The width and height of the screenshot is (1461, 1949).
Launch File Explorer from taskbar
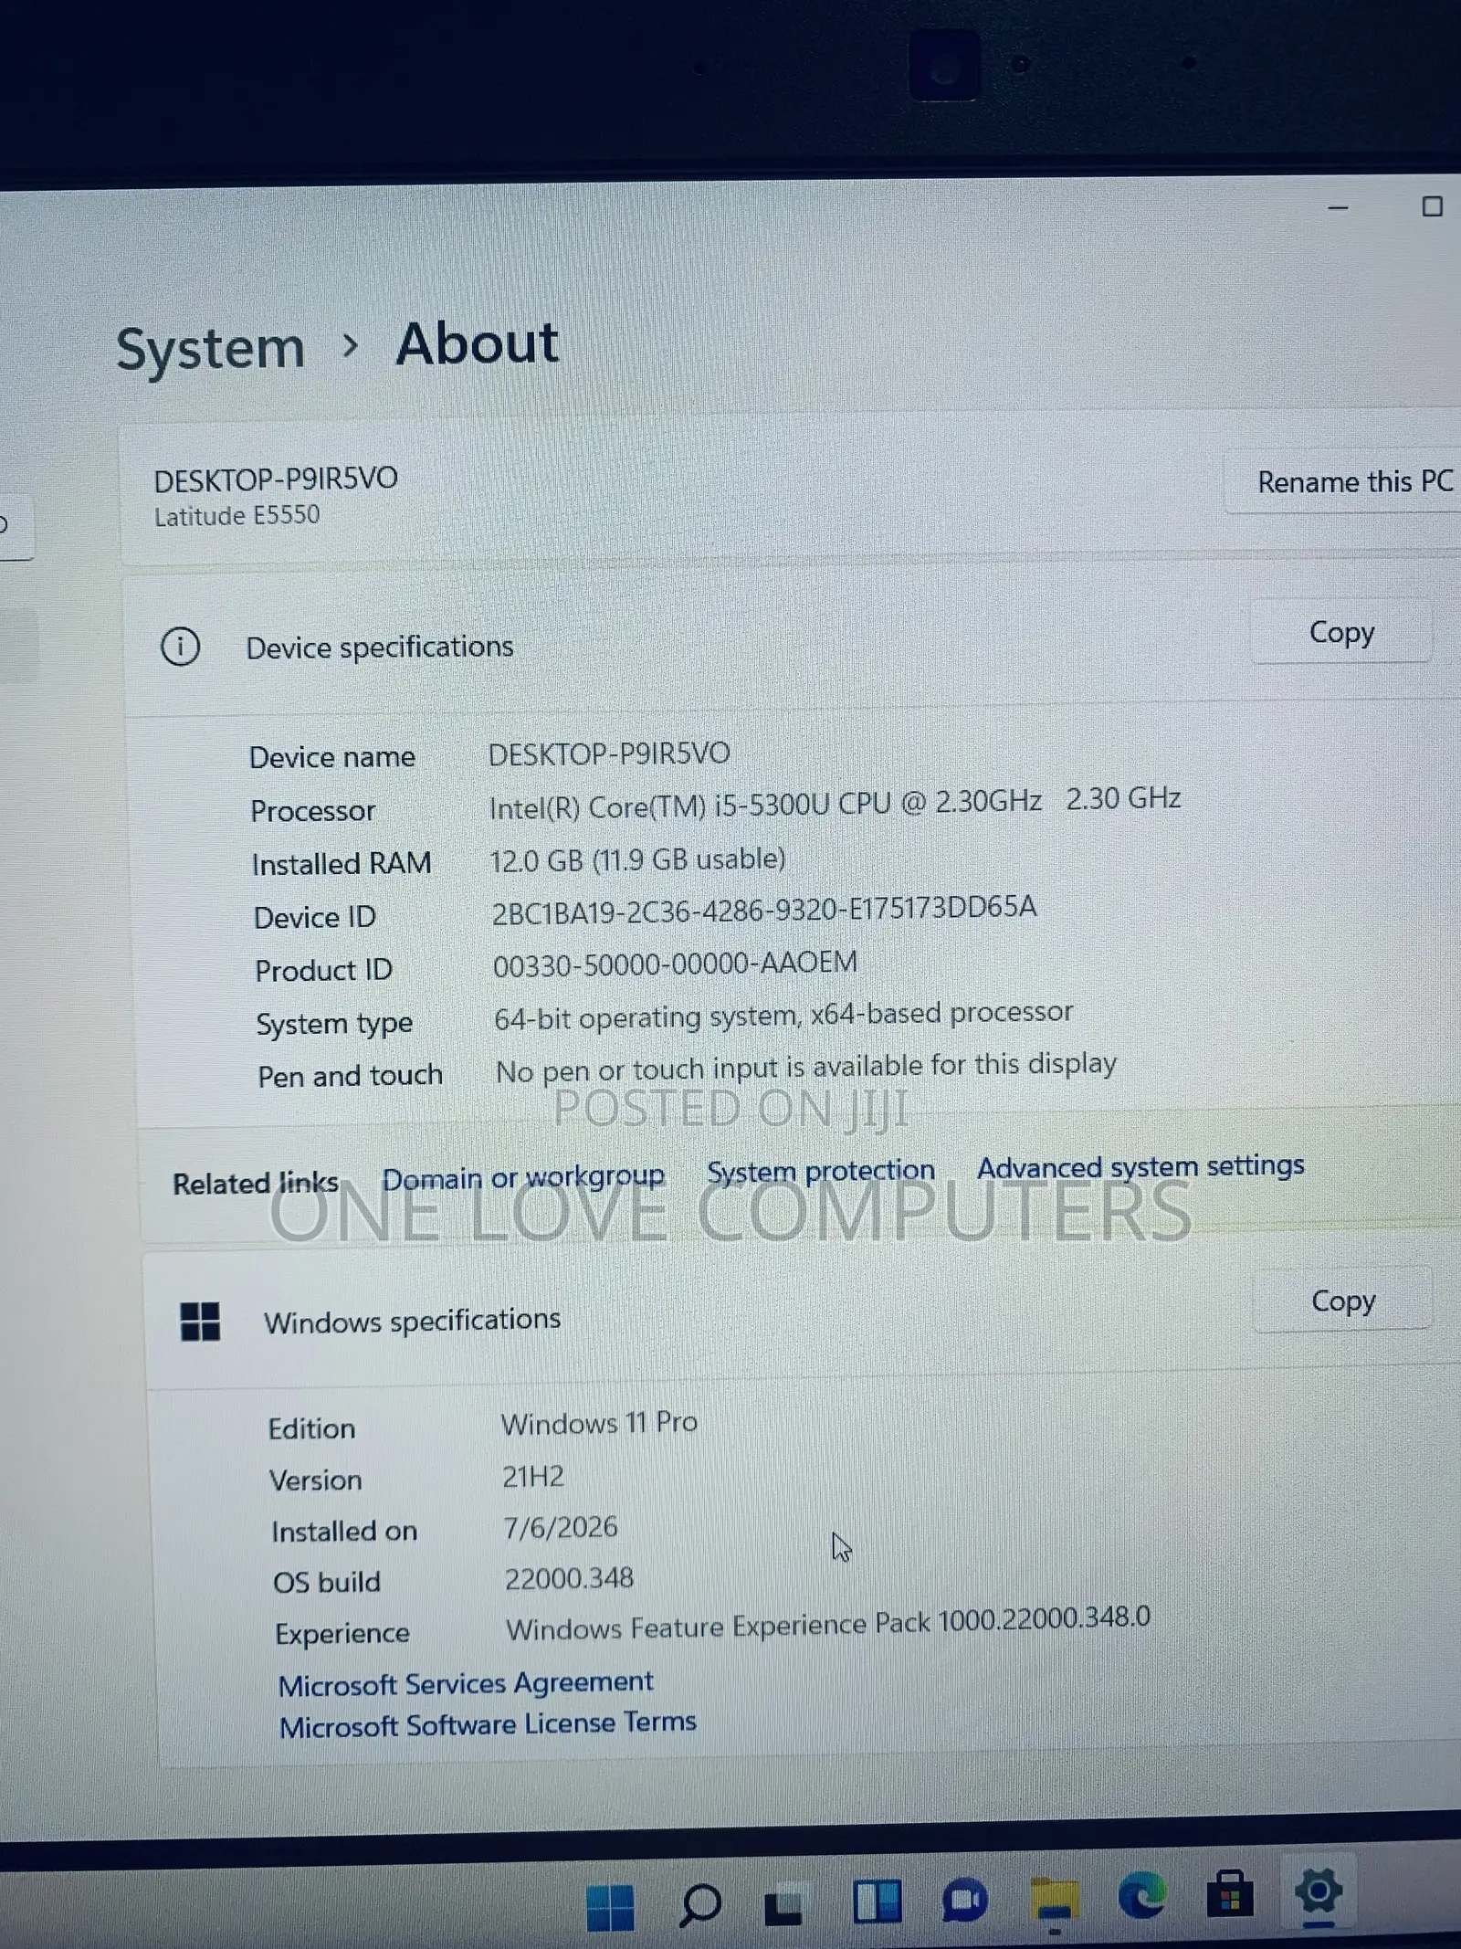coord(1055,1900)
